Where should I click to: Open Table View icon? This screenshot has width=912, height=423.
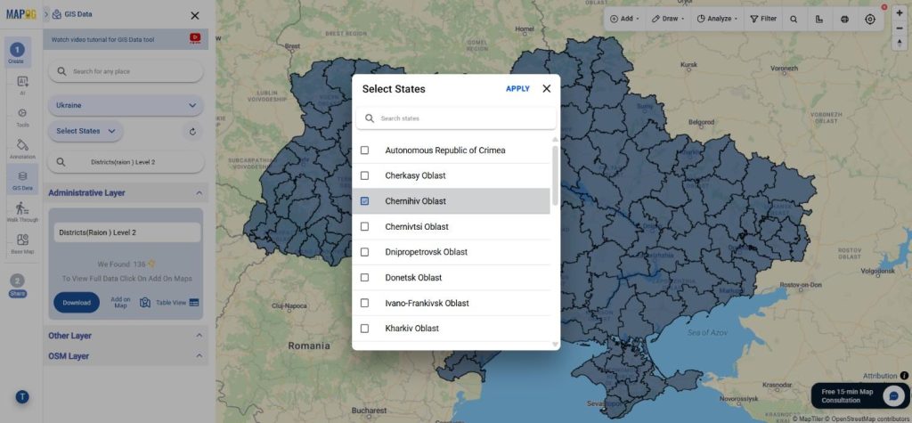(193, 303)
